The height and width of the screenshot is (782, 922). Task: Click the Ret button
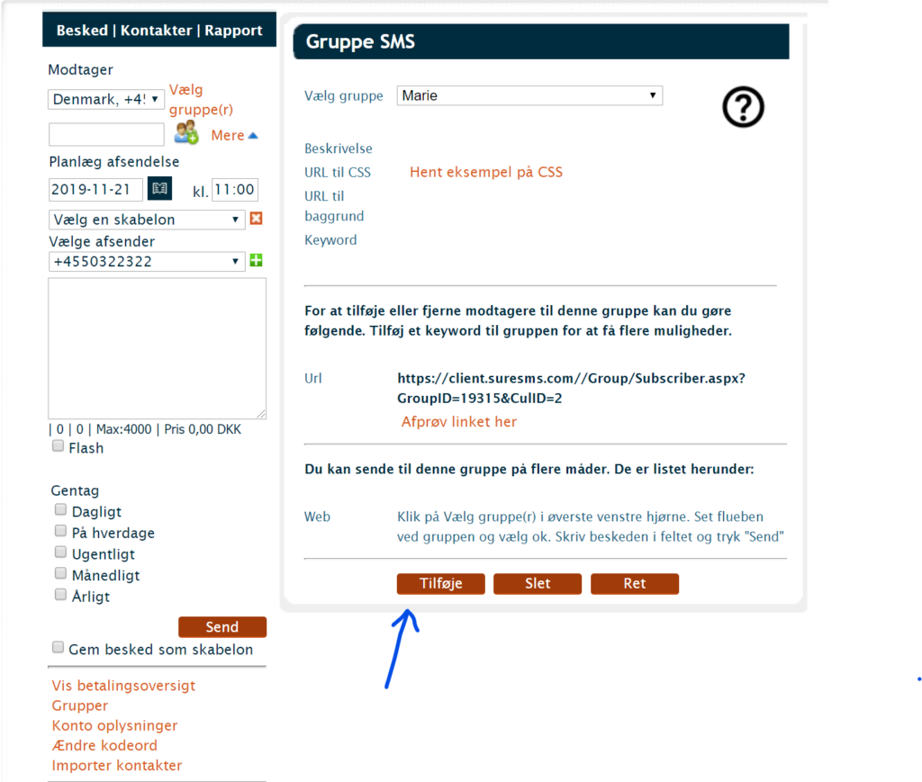[x=635, y=584]
